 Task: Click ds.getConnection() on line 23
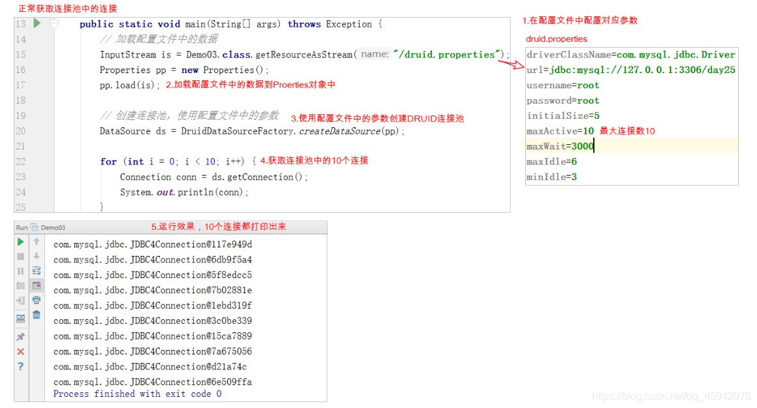pos(257,177)
